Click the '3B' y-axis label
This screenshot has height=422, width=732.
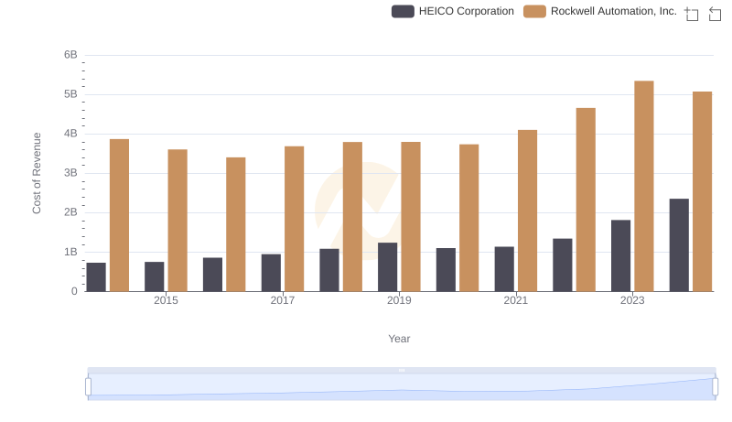coord(70,173)
